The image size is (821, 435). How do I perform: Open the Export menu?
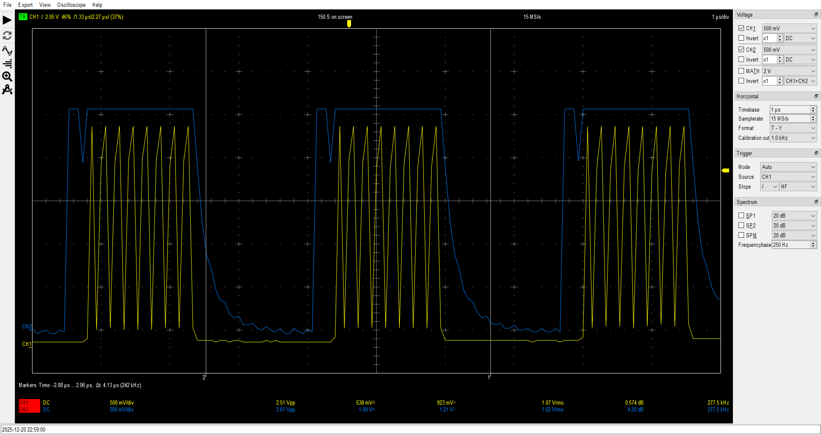tap(25, 5)
